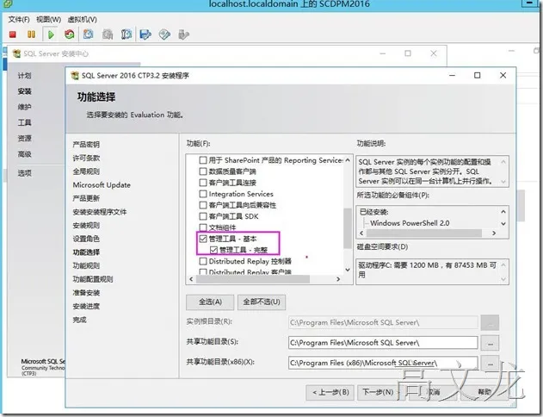Viewport: 543px width, 417px height.
Task: Enable the 客户端工具 SDK checkbox
Action: [x=203, y=216]
